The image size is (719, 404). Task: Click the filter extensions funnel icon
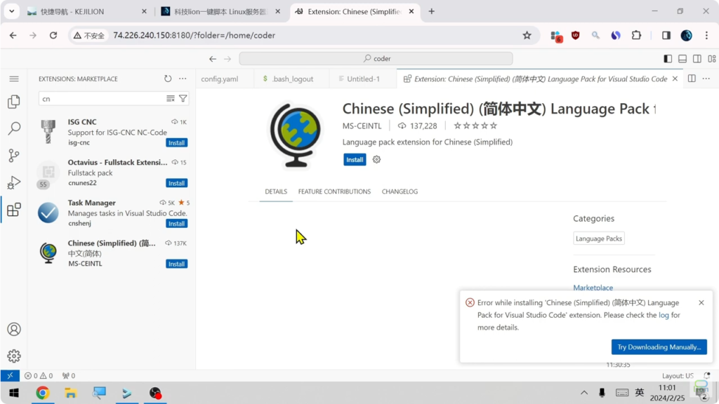click(x=183, y=99)
